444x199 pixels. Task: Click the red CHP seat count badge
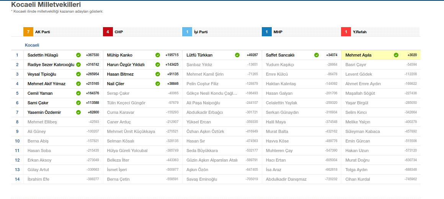point(108,32)
